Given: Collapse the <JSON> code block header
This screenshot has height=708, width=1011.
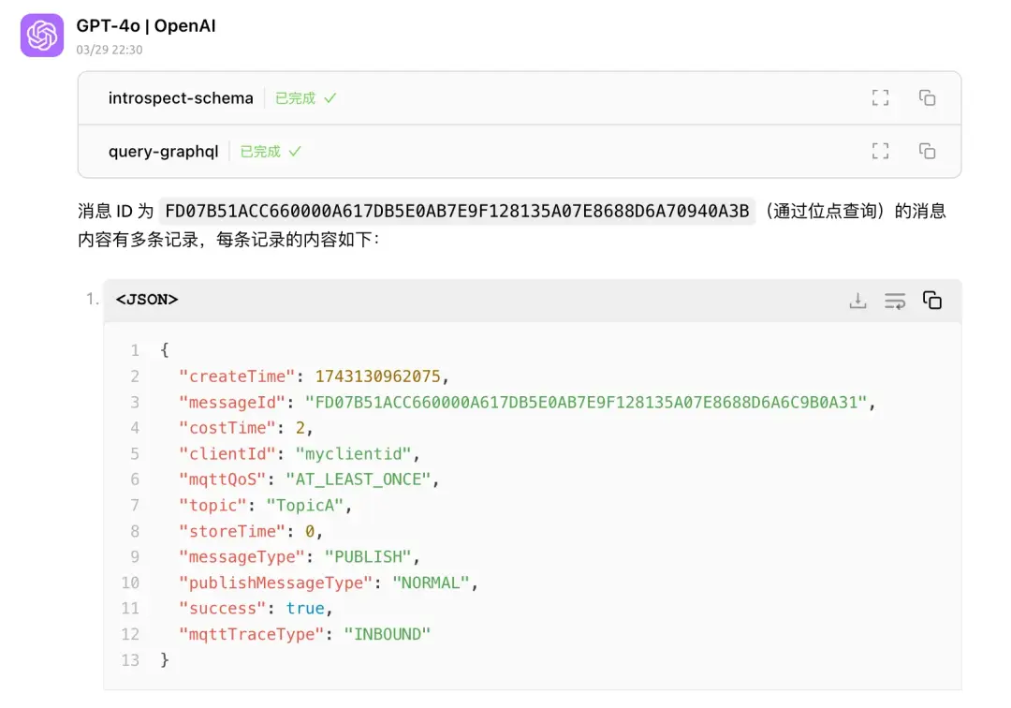Looking at the screenshot, I should pyautogui.click(x=147, y=300).
